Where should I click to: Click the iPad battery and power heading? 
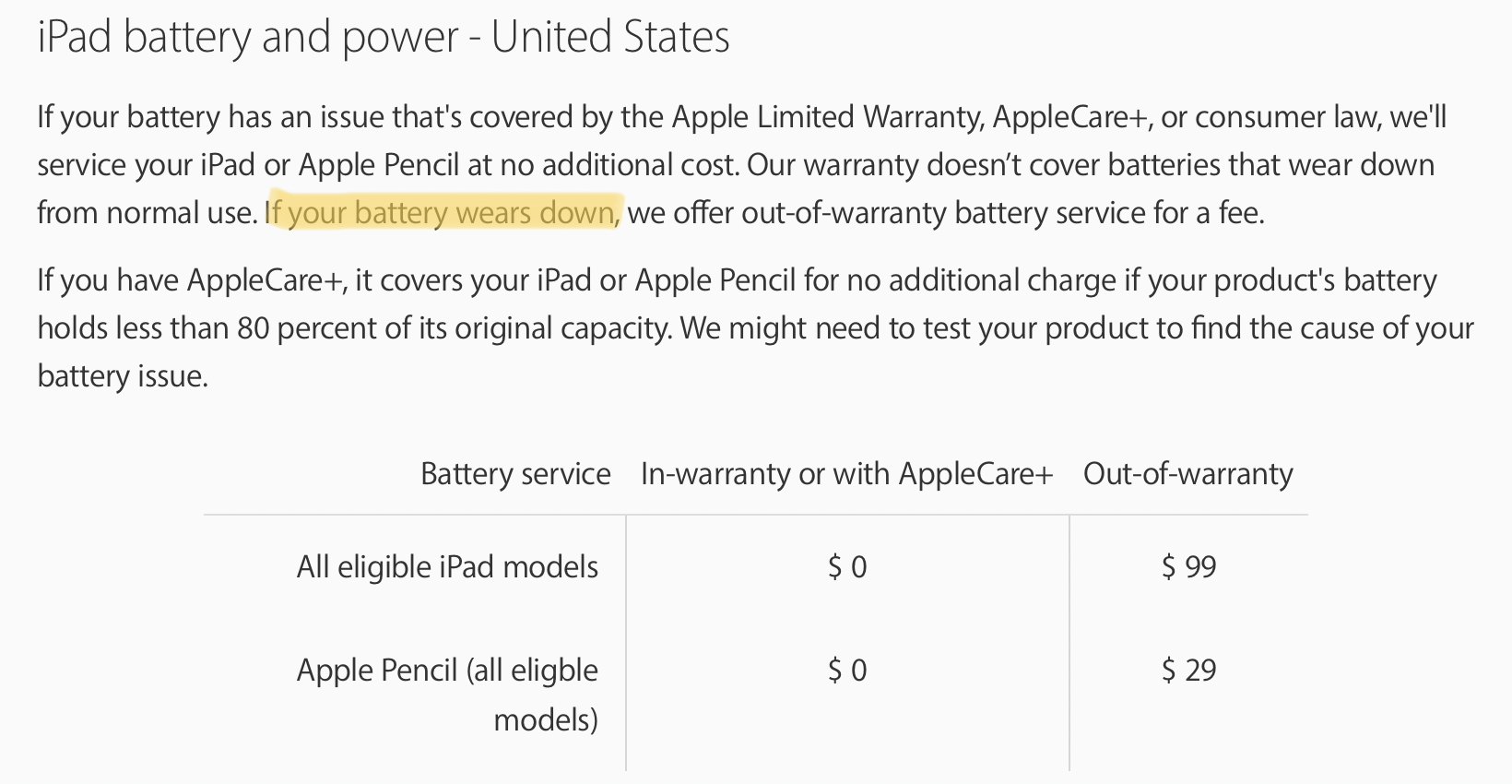(384, 38)
